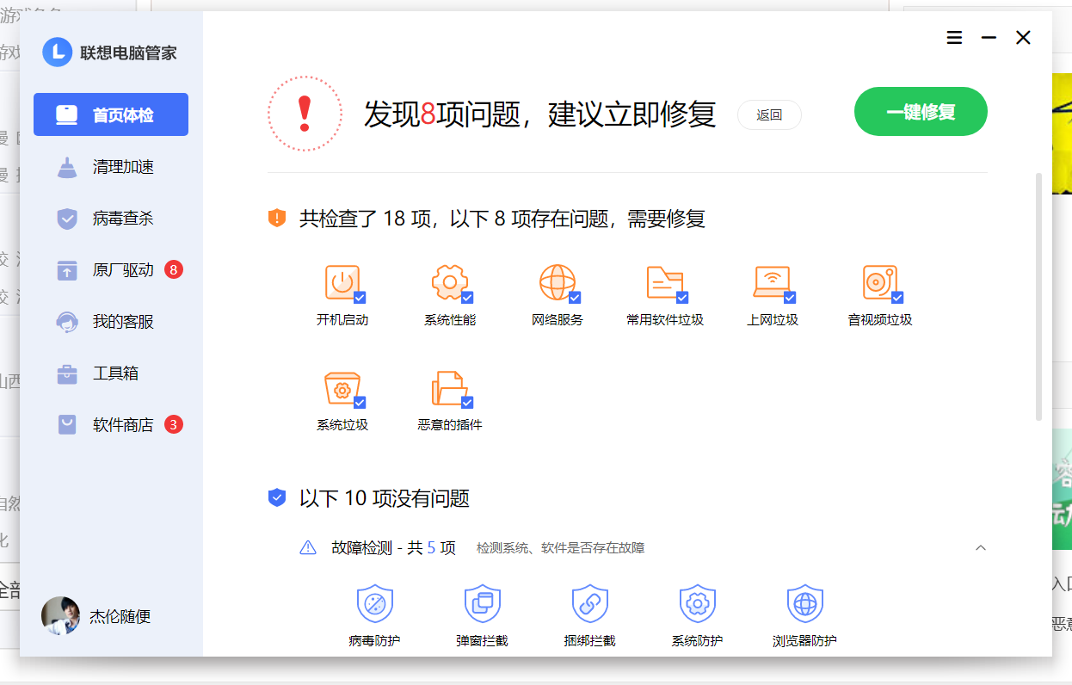Uncheck the 常用软件垃圾 checkbox
The height and width of the screenshot is (685, 1072).
click(682, 297)
